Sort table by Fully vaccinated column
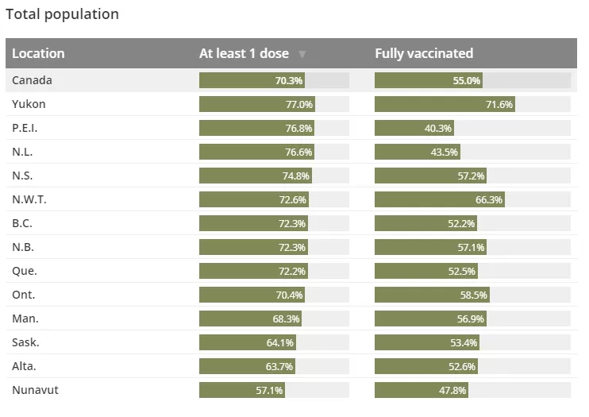This screenshot has width=589, height=417. pos(424,53)
